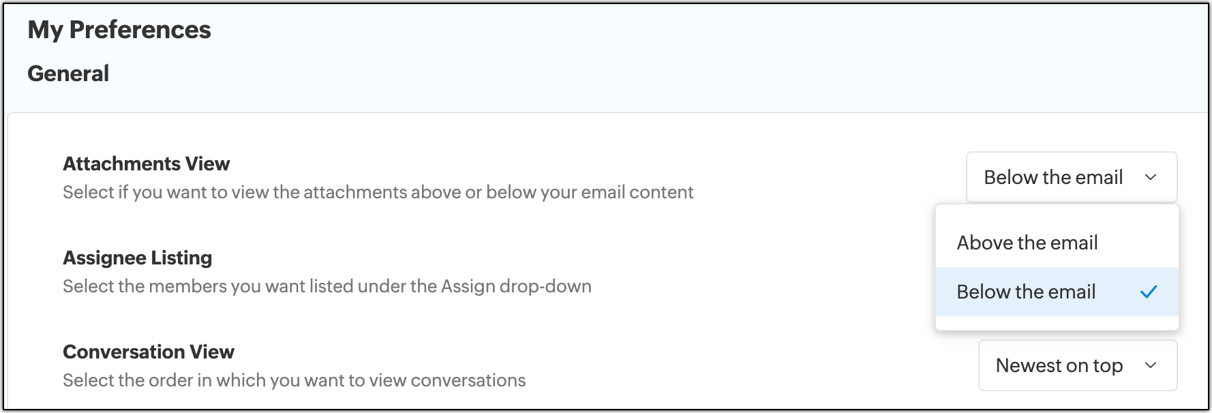1212x413 pixels.
Task: Click the General section heading
Action: point(68,74)
